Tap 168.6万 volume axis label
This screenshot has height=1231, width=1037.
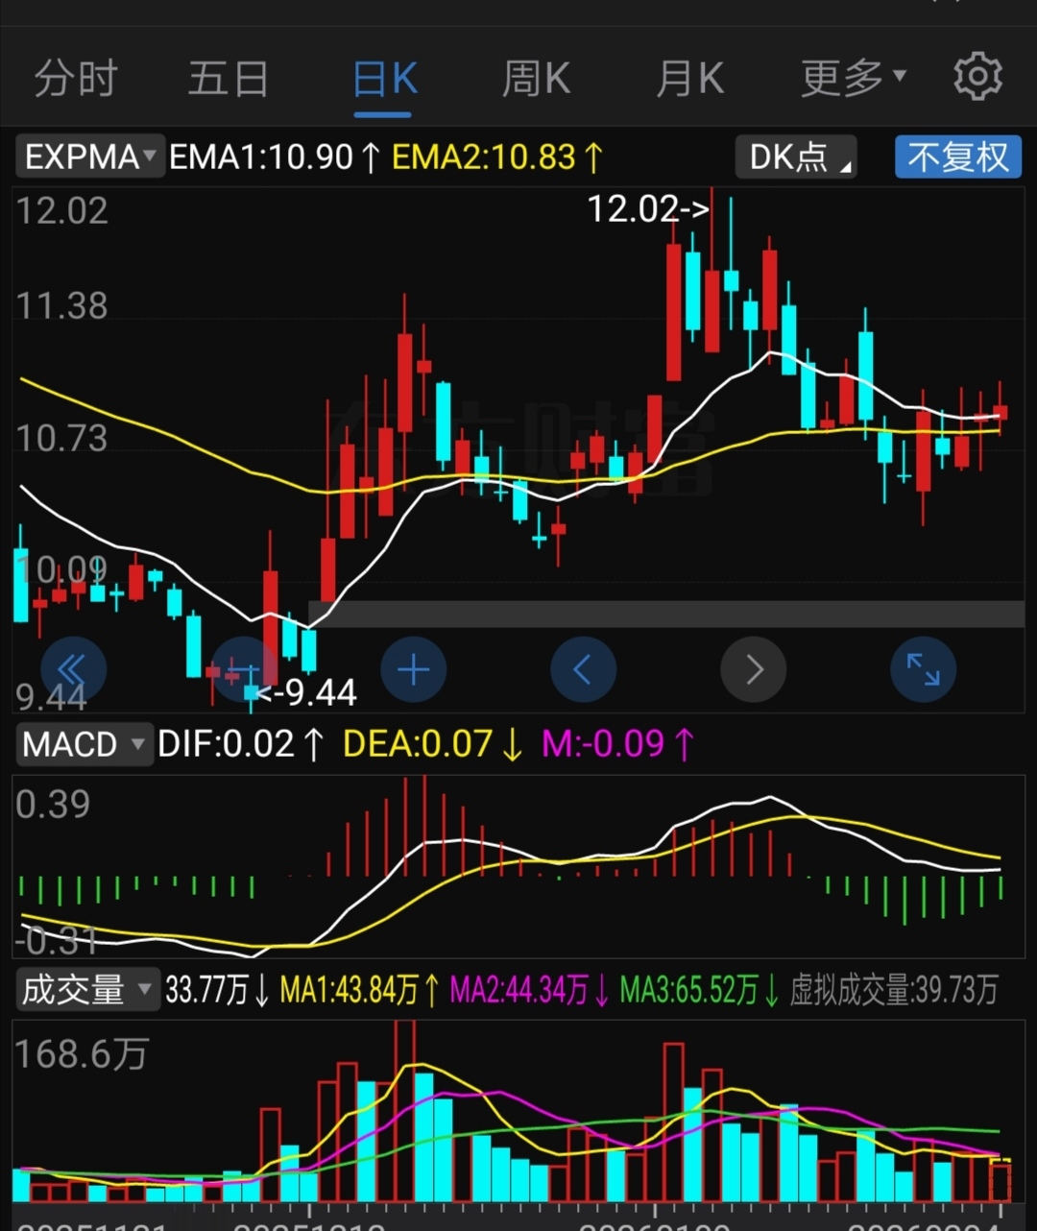[x=82, y=1054]
